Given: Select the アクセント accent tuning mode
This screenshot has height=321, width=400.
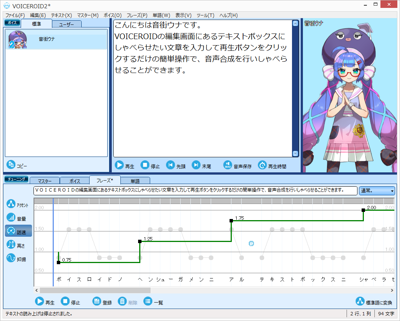Looking at the screenshot, I should point(18,204).
